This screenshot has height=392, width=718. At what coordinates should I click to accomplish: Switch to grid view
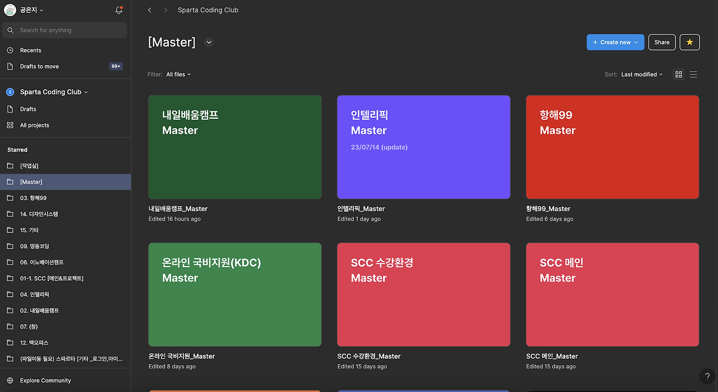679,74
